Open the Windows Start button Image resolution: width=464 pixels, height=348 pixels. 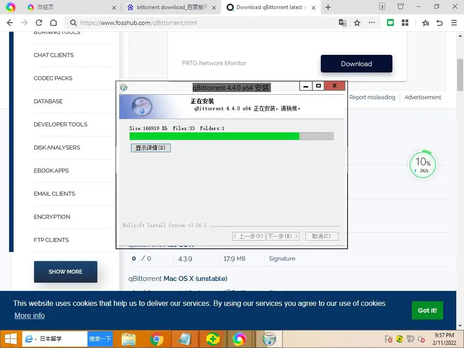tap(11, 339)
